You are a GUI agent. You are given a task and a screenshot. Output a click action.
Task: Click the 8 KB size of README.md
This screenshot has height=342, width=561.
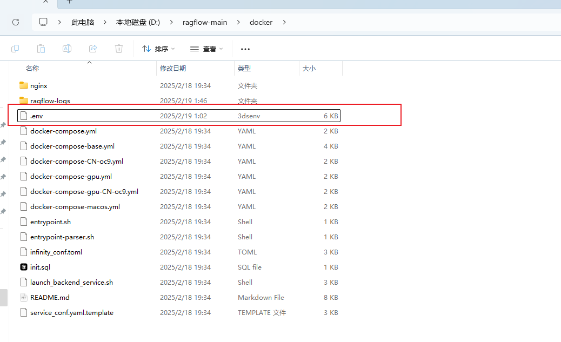click(x=331, y=297)
